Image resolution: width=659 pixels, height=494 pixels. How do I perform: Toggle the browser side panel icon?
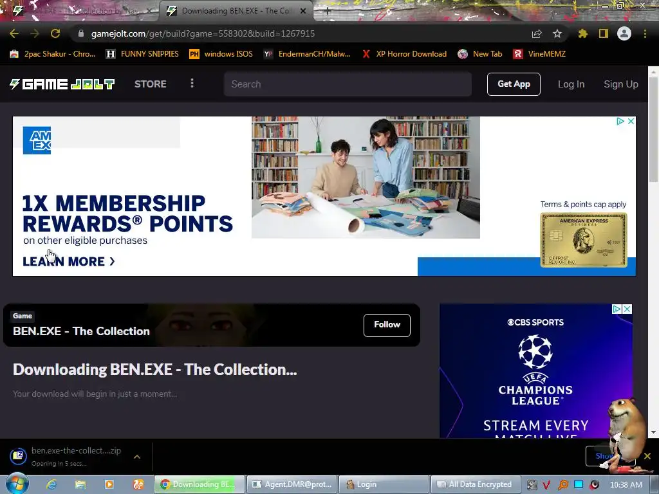[x=604, y=33]
